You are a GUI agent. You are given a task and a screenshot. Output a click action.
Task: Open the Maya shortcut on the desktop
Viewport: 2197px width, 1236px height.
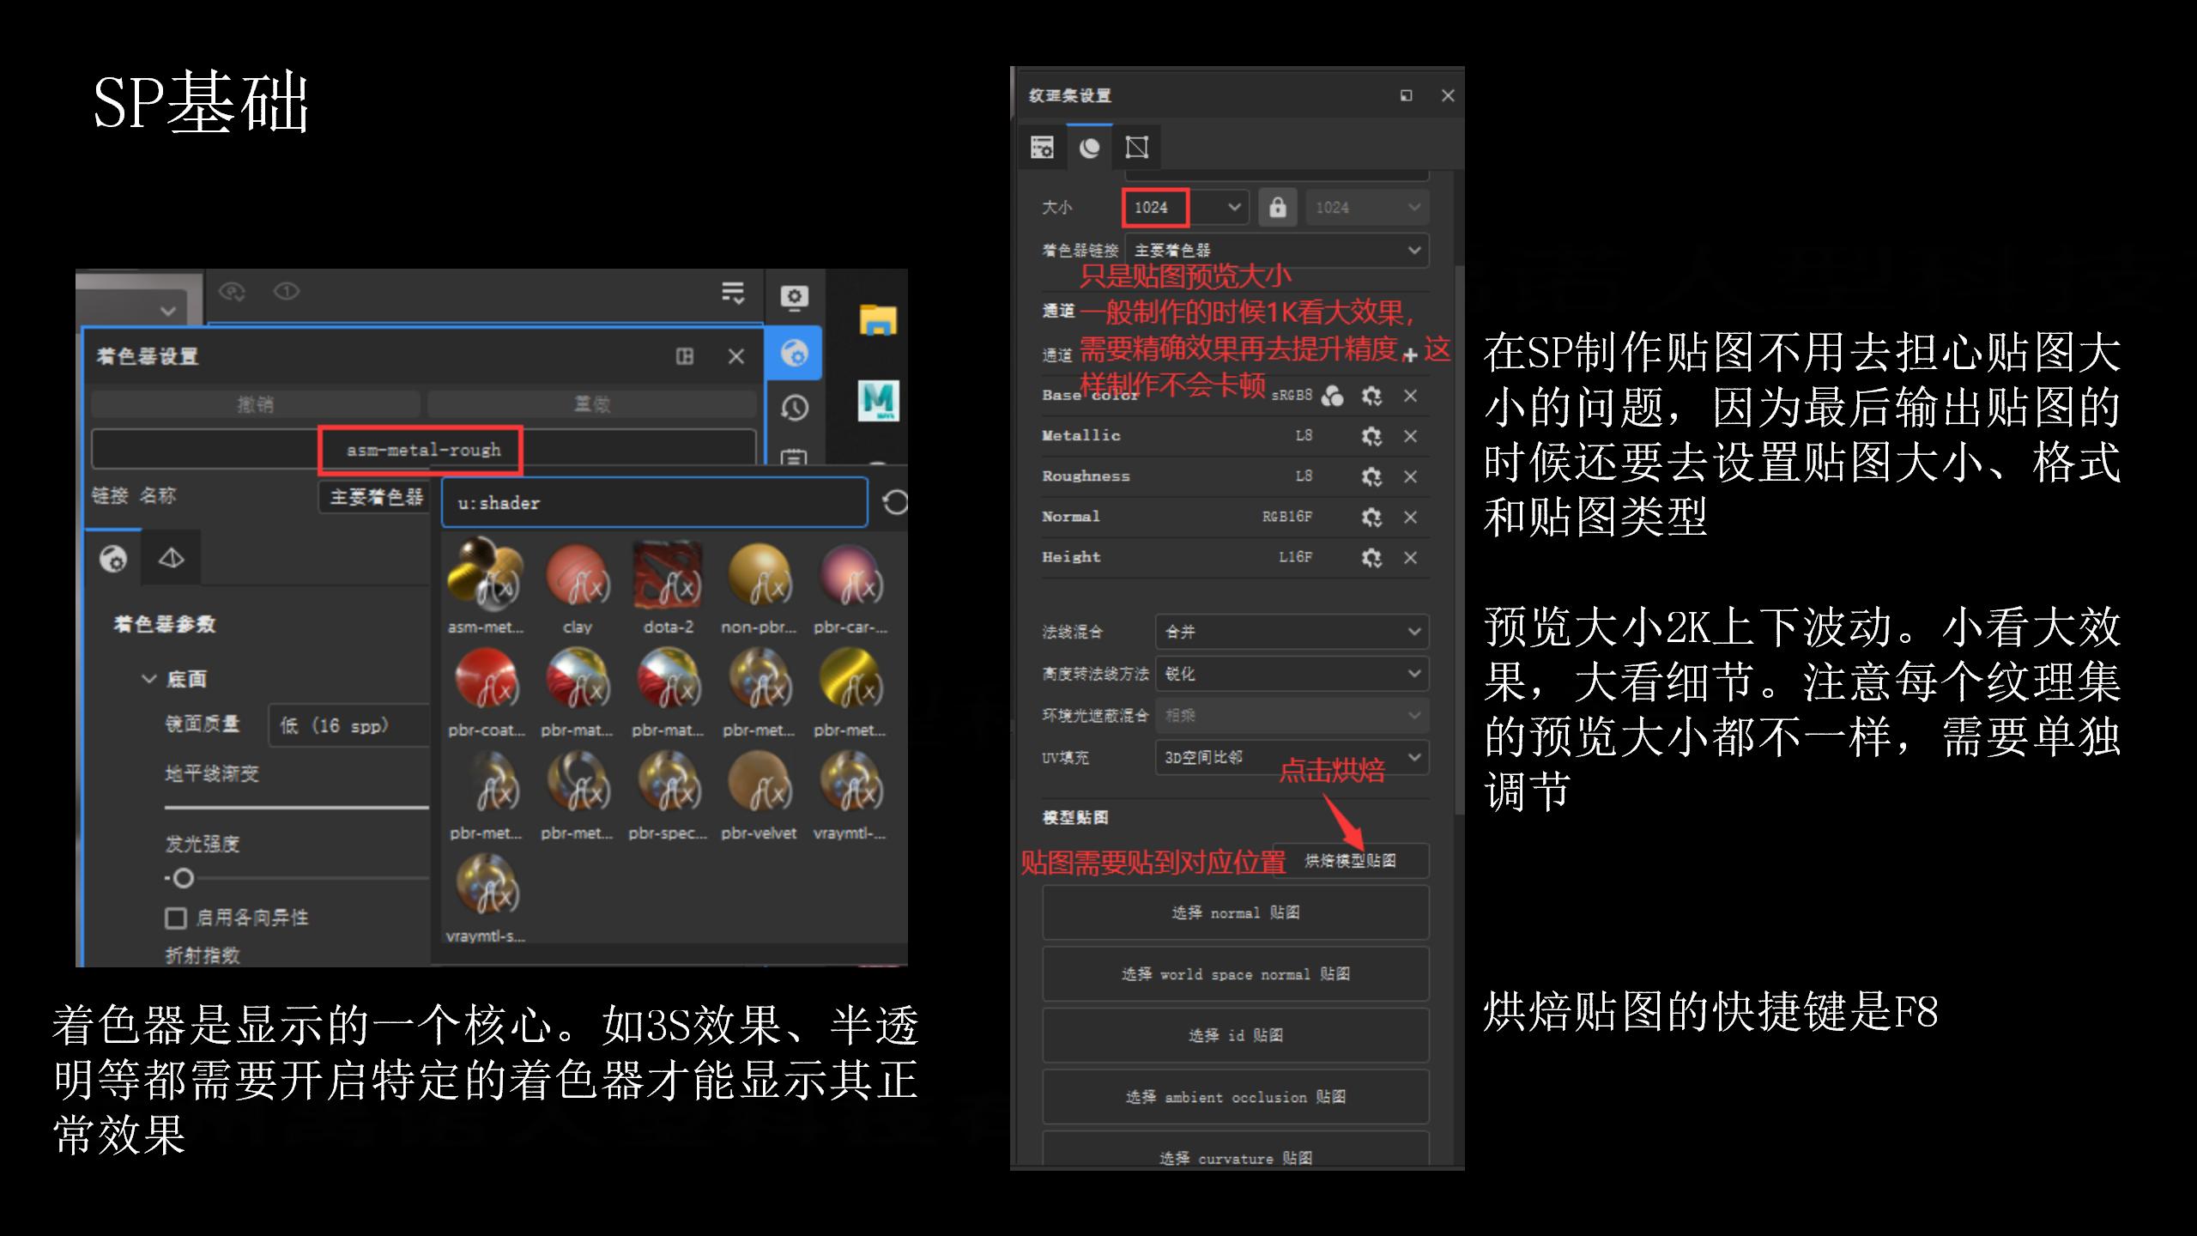pyautogui.click(x=878, y=400)
